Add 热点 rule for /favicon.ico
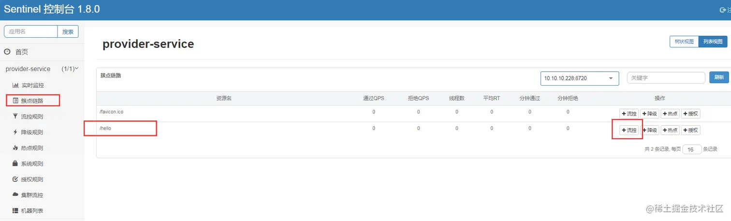 coord(670,114)
